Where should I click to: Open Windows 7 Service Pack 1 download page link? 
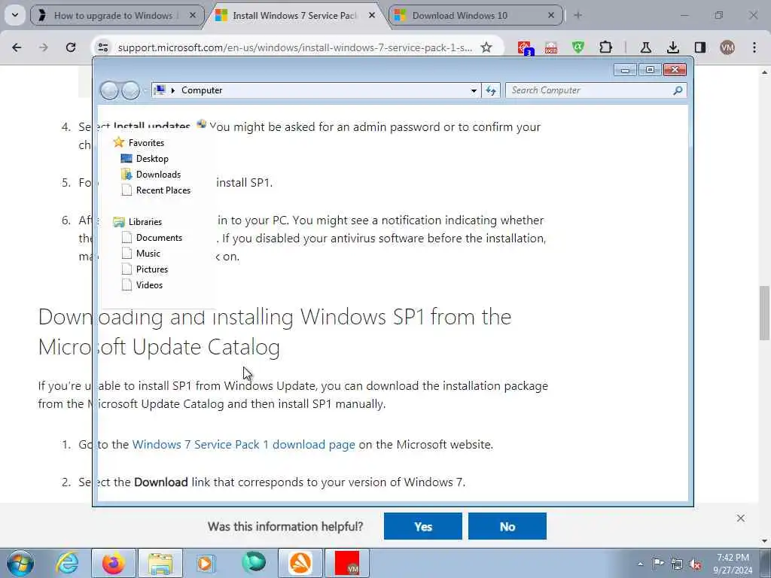pyautogui.click(x=243, y=444)
